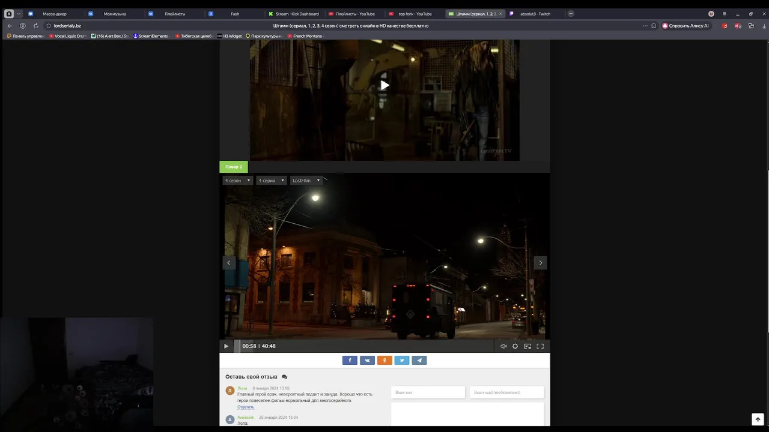The image size is (769, 432).
Task: Open browser downloads
Action: coord(764,26)
